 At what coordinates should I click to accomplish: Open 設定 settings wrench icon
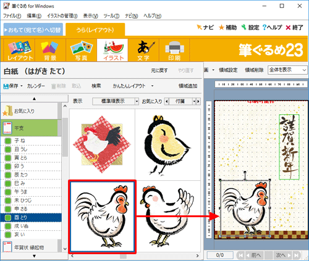click(244, 27)
